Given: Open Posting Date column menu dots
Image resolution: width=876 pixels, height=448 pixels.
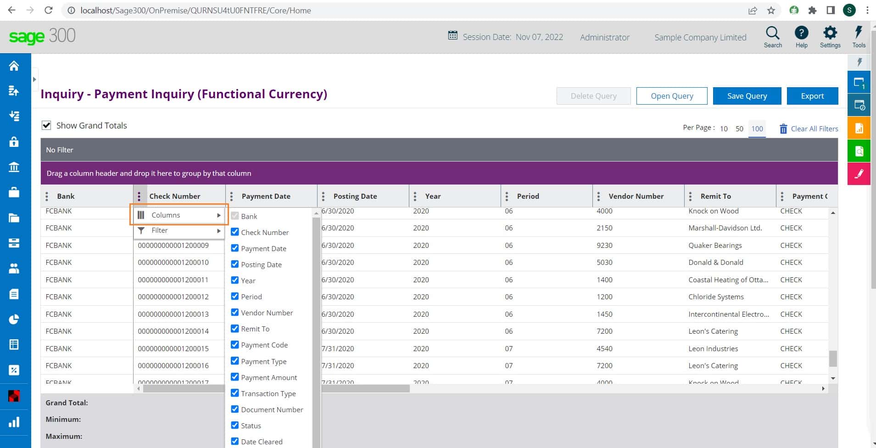Looking at the screenshot, I should [x=323, y=196].
